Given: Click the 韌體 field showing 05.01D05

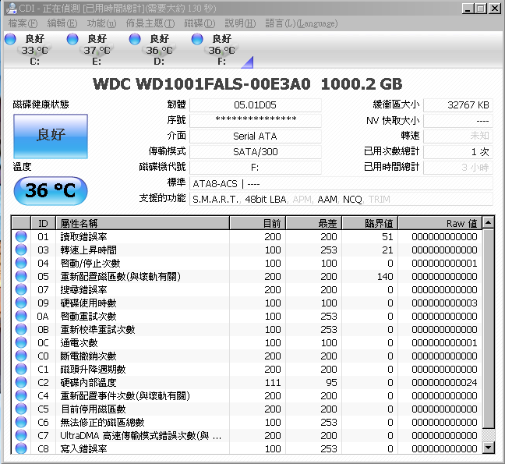Looking at the screenshot, I should coord(256,105).
